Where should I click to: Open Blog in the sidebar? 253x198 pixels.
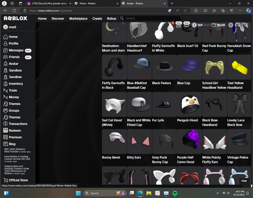coord(9,144)
